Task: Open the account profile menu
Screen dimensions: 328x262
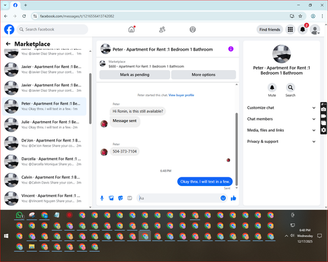Action: pos(315,29)
